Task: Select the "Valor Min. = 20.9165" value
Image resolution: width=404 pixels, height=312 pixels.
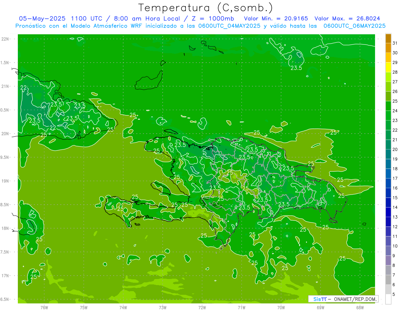Action: (276, 19)
